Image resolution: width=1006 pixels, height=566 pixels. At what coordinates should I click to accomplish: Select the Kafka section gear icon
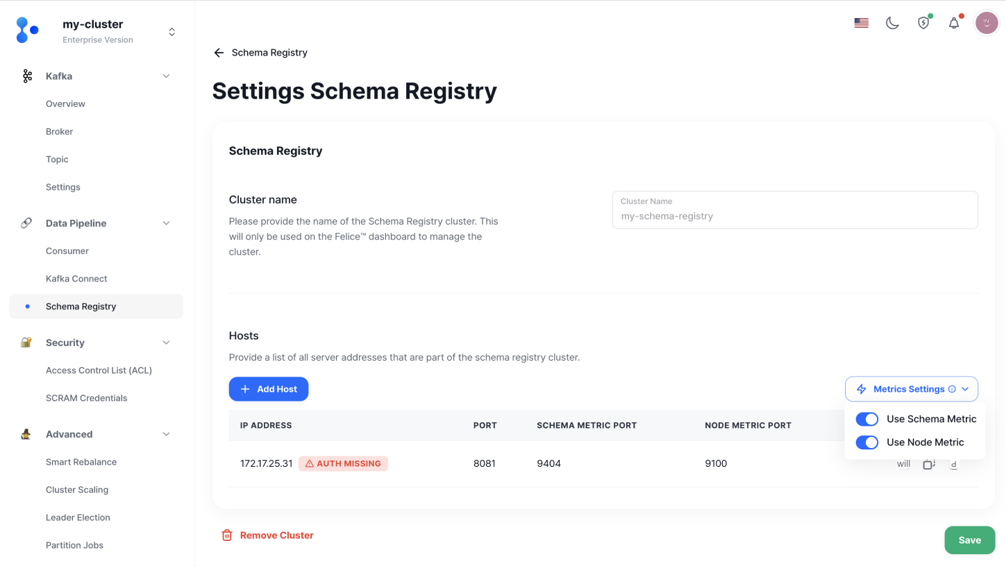(x=26, y=76)
